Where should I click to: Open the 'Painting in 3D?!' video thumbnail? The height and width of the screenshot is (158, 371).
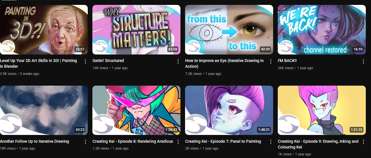44,30
